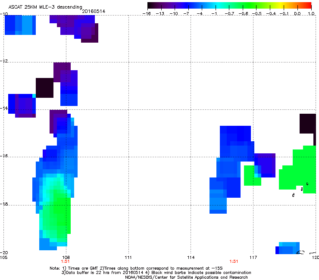Click the "-0.4" color bar tick label

pyautogui.click(x=271, y=14)
